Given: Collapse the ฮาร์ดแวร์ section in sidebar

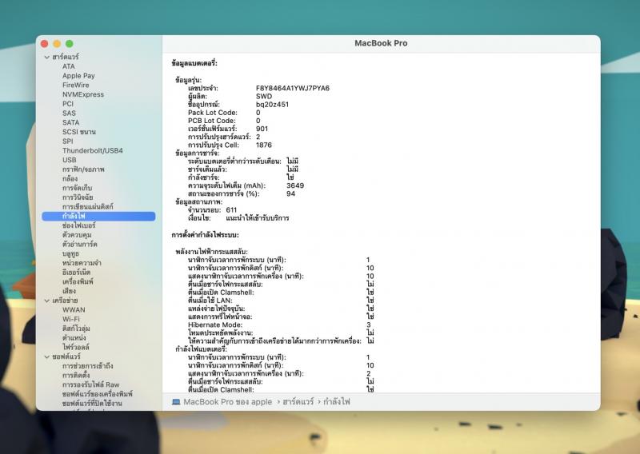Looking at the screenshot, I should click(x=46, y=58).
